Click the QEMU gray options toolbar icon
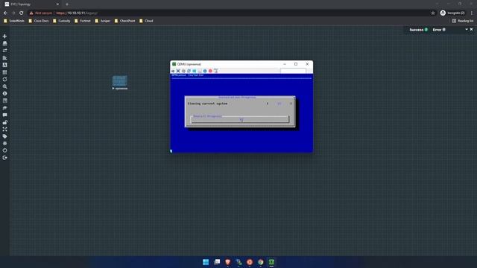The image size is (477, 268). click(x=183, y=71)
